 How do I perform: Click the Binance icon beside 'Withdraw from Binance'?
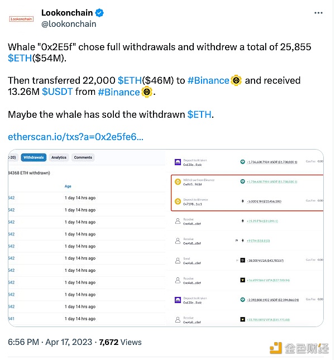point(178,182)
